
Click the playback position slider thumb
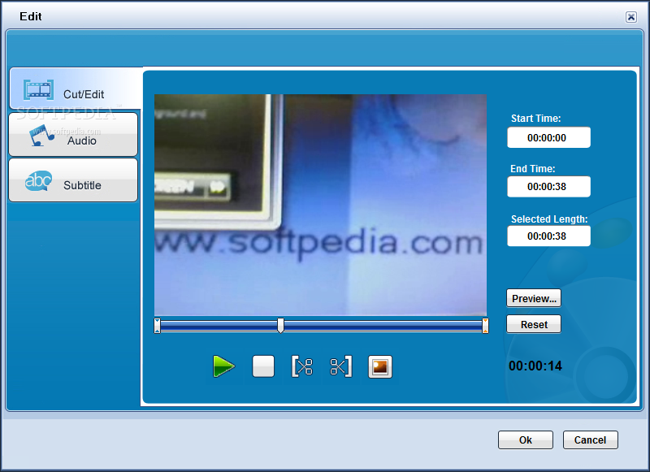(280, 325)
